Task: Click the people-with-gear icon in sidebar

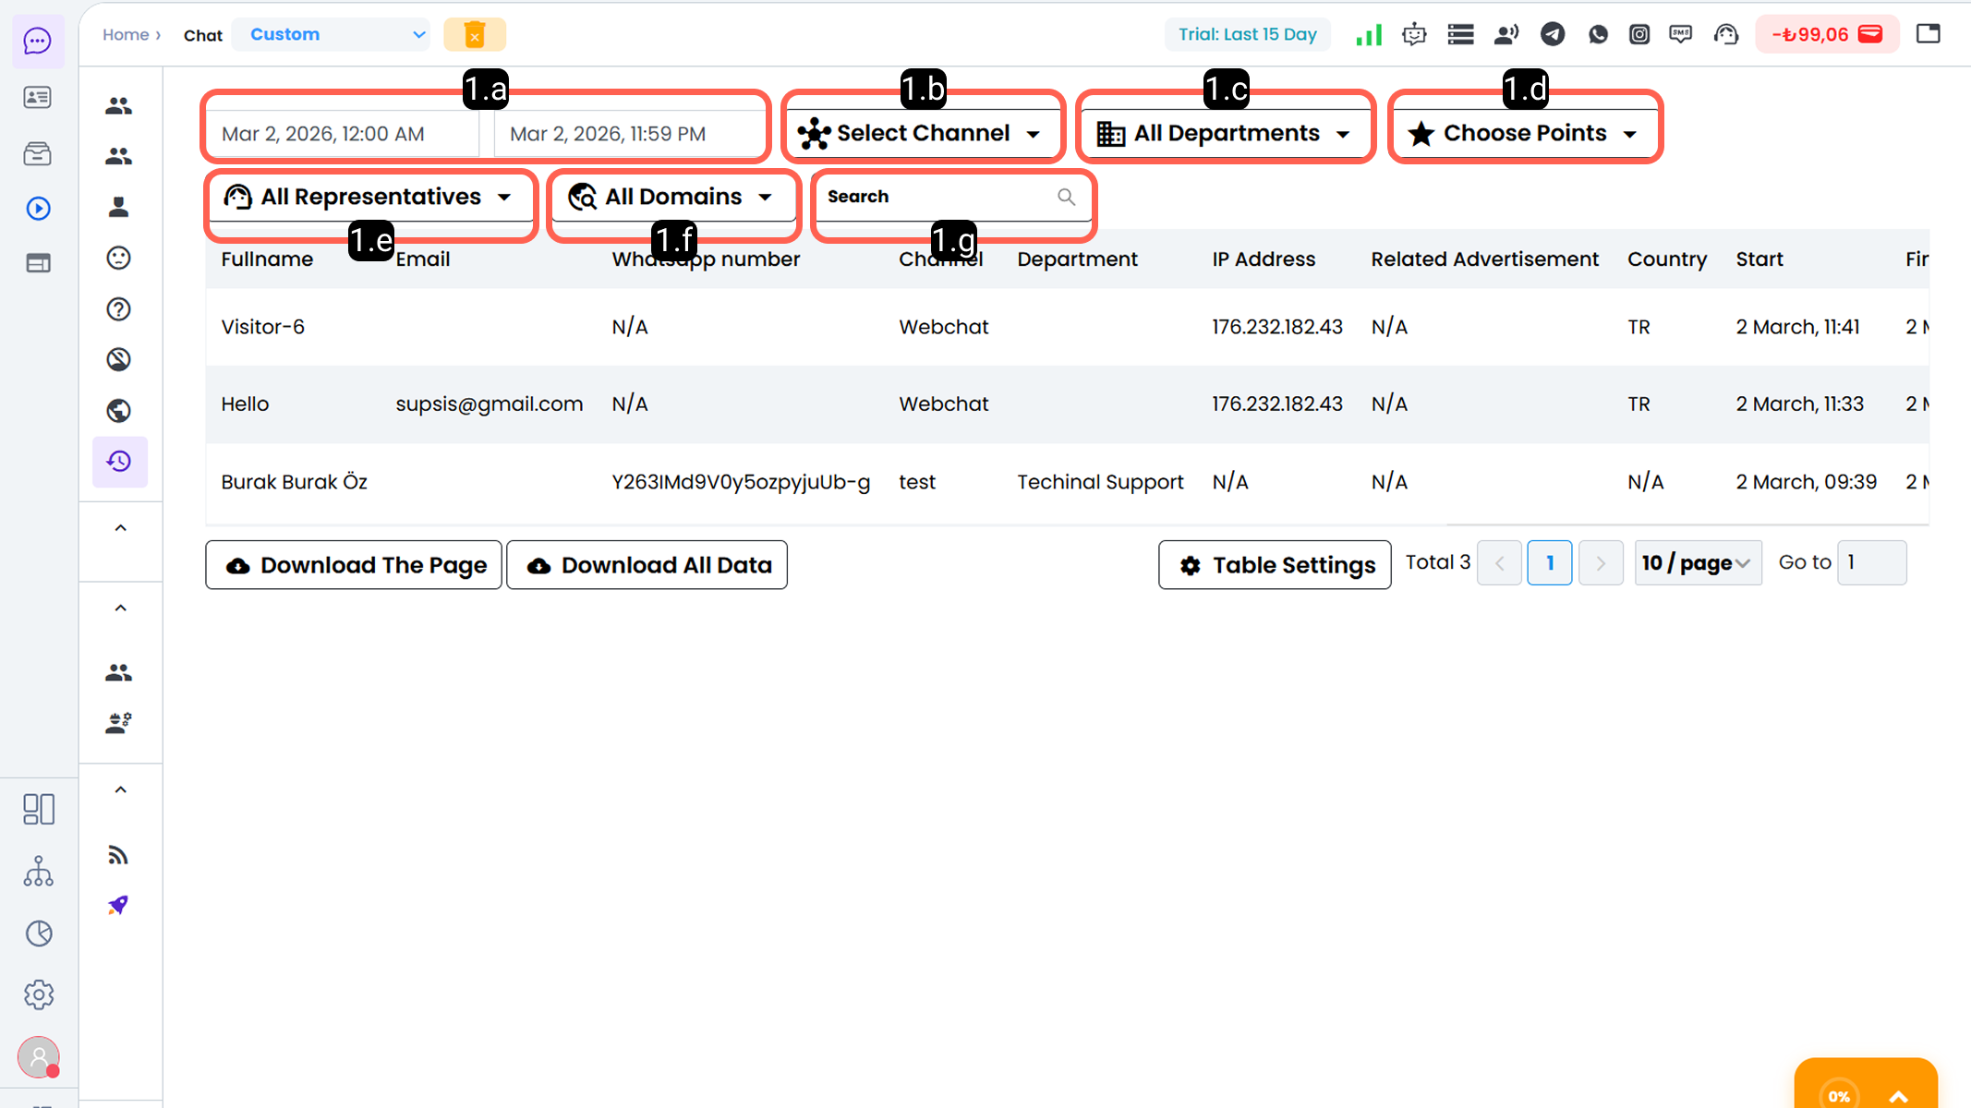Action: coord(118,723)
